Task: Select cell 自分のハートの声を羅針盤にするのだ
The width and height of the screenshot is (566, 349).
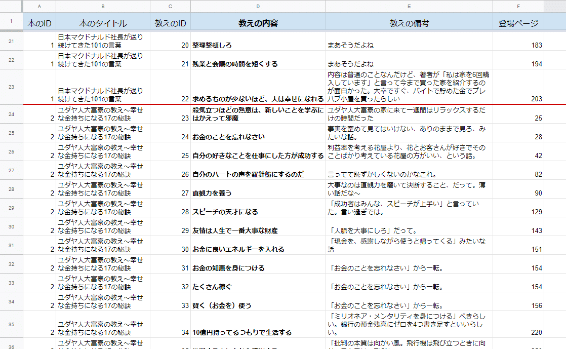Action: (x=258, y=171)
